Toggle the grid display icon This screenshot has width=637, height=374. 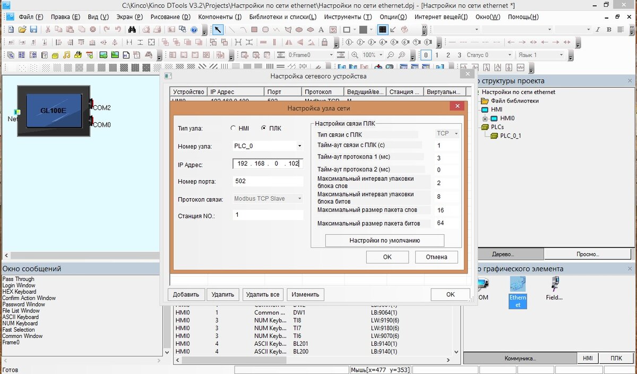tap(382, 29)
